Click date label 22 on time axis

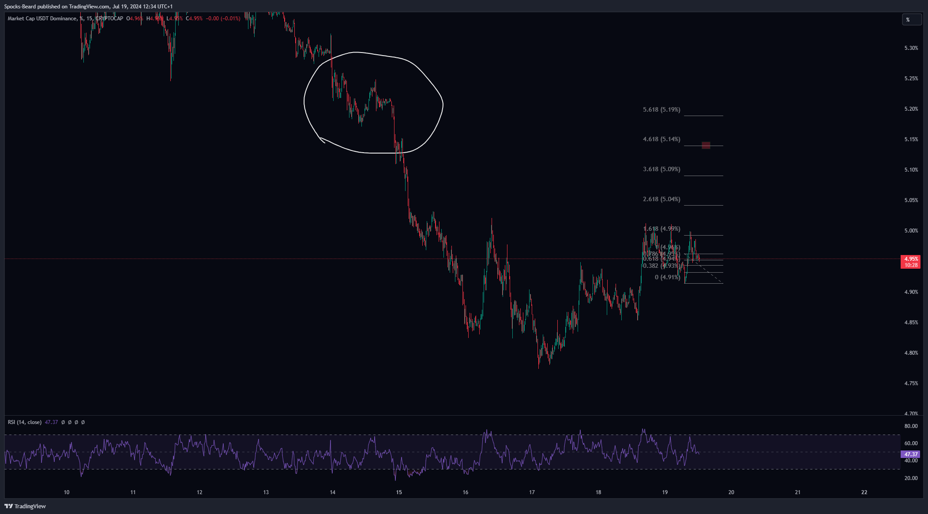pyautogui.click(x=864, y=492)
